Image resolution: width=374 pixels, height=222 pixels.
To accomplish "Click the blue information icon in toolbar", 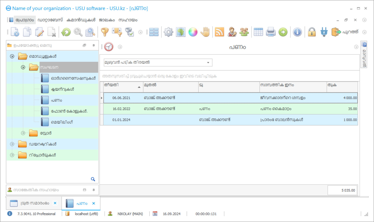I will [297, 32].
